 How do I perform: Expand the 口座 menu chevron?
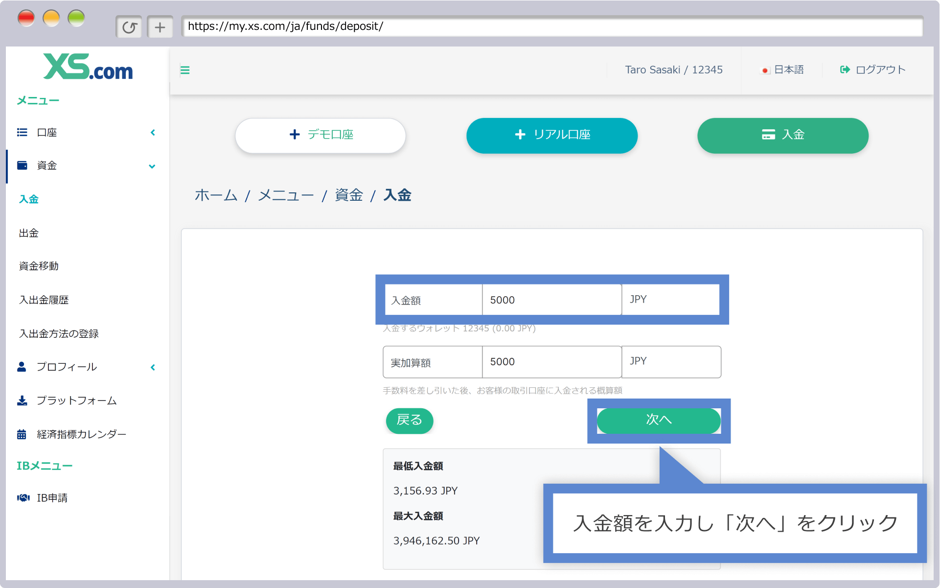click(153, 133)
